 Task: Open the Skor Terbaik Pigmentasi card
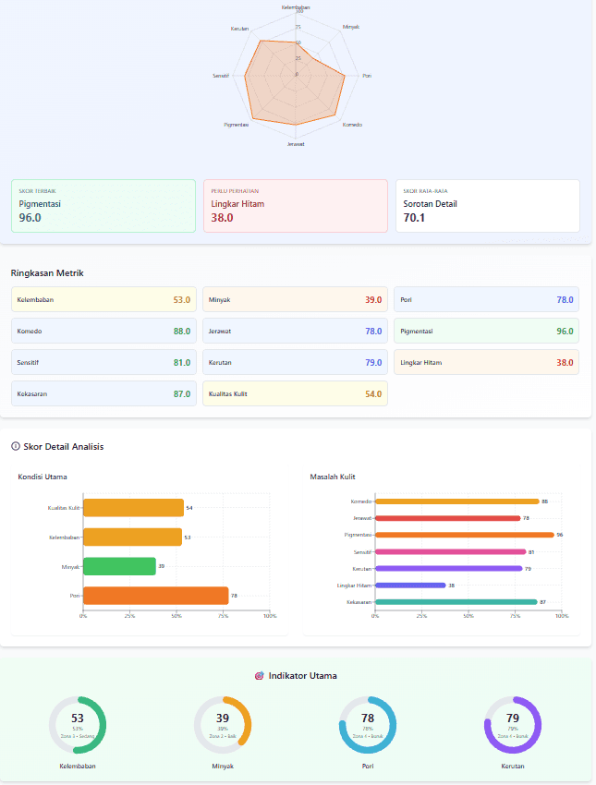pos(103,206)
